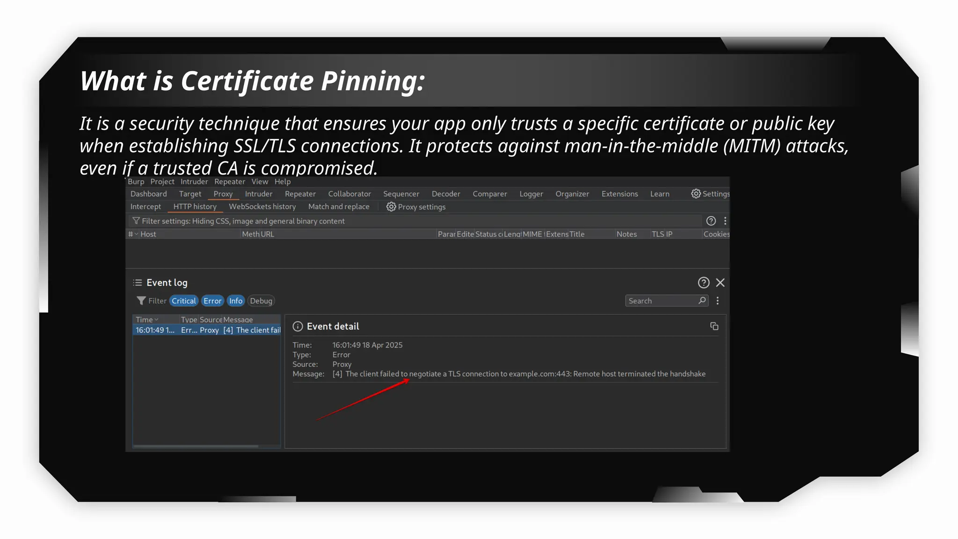Click the Event detail info icon

(x=298, y=327)
